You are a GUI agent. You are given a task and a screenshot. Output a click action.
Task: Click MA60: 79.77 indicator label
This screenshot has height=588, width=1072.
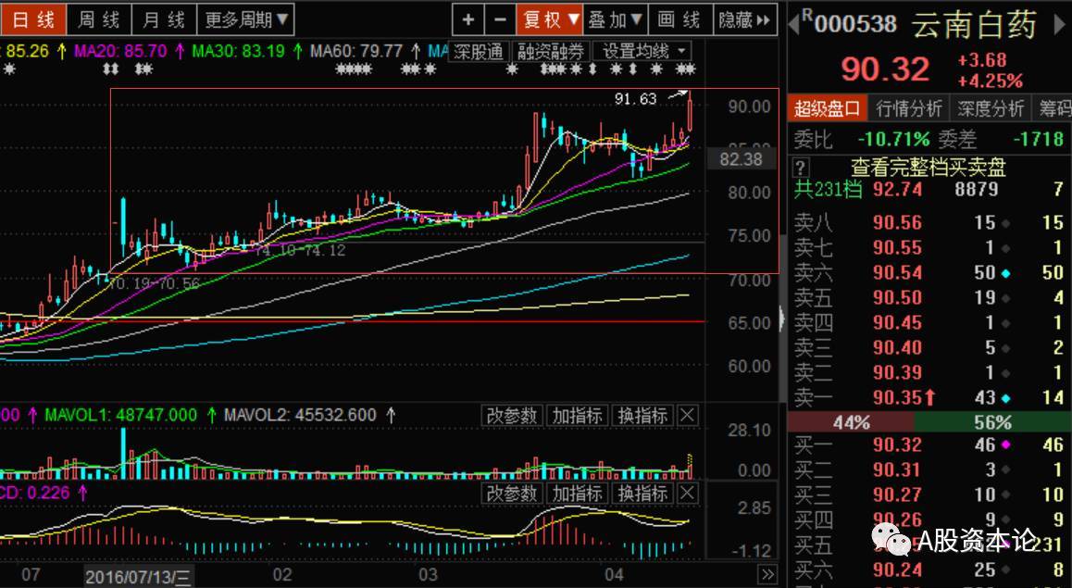356,51
